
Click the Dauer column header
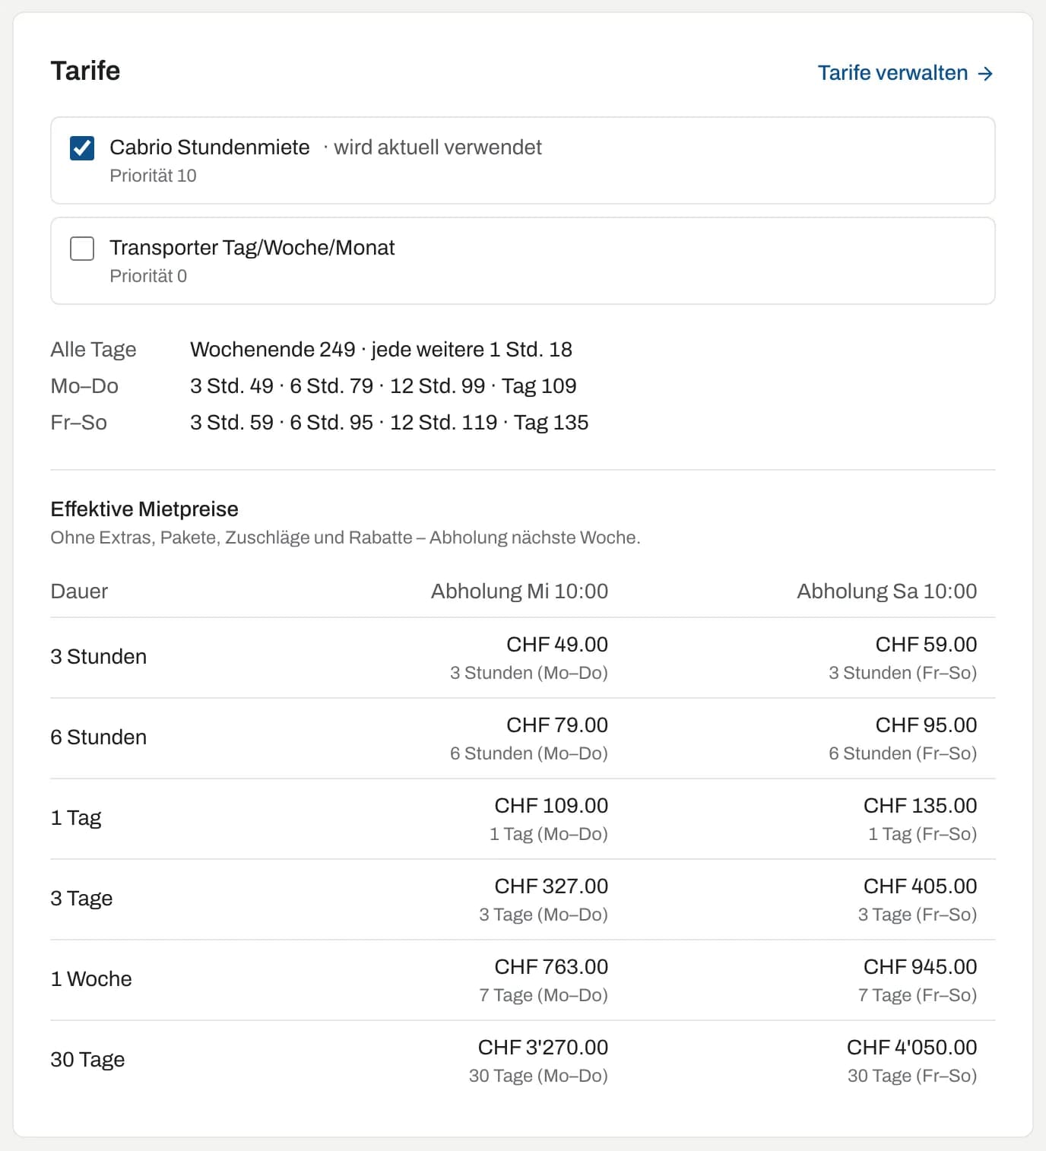(x=79, y=591)
